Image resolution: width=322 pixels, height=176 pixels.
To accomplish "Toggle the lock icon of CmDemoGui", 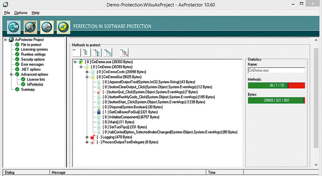I will tap(93, 77).
